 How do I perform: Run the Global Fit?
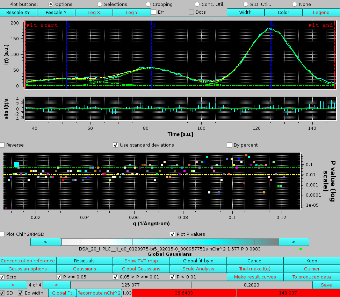(x=62, y=293)
